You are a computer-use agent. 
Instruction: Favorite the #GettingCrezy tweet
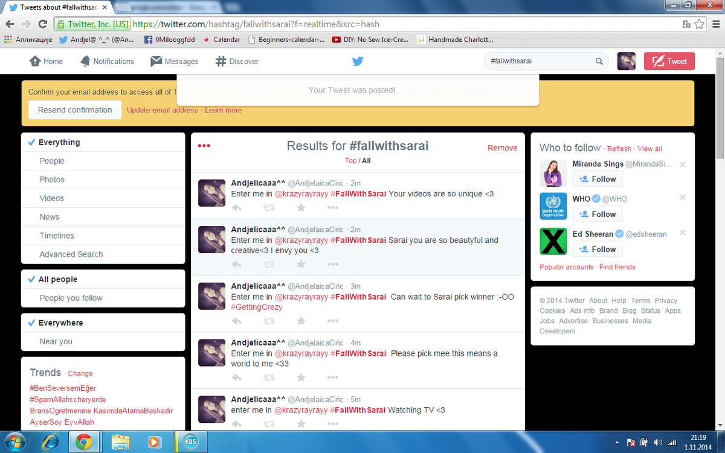click(x=301, y=321)
